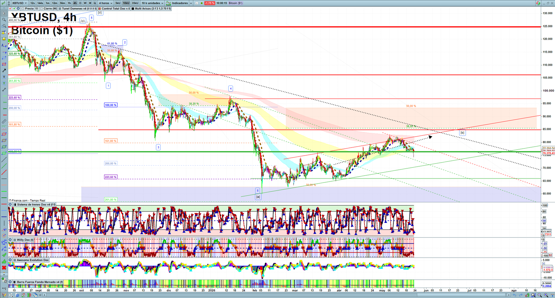The width and height of the screenshot is (555, 298).
Task: Collapse the bottom toolbar double-chevron
Action: (x=40, y=295)
